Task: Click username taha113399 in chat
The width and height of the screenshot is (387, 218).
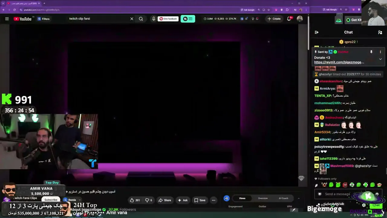Action: (328, 159)
